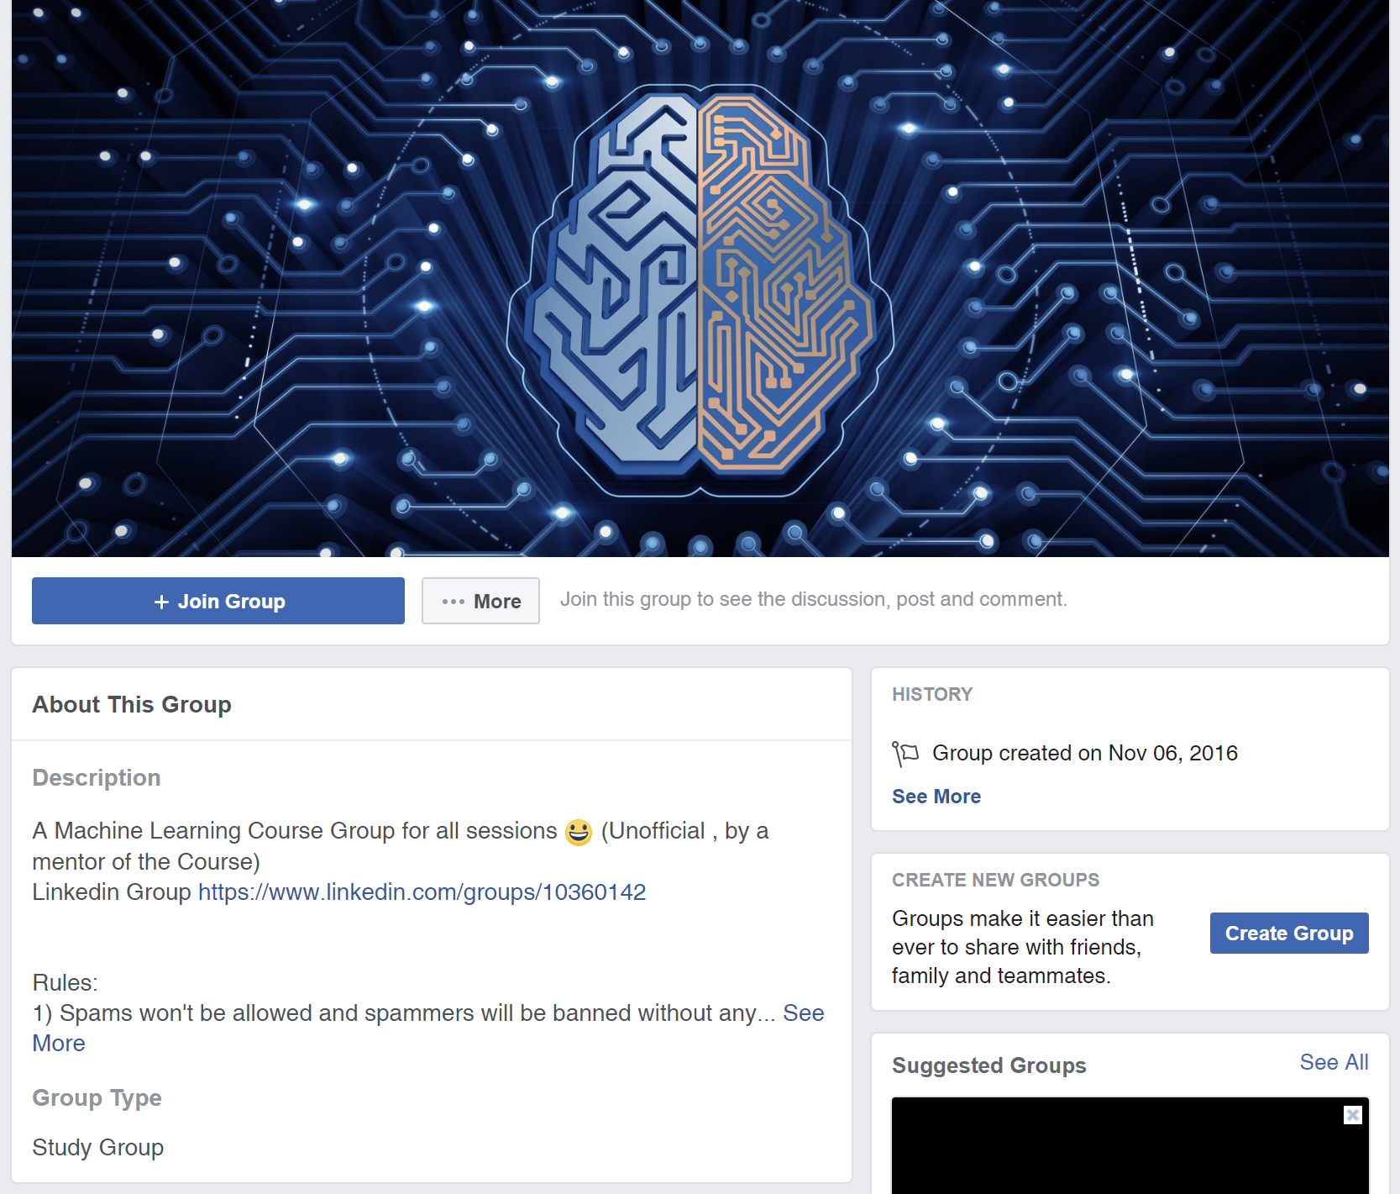This screenshot has height=1194, width=1400.
Task: Click the Join Group button
Action: coord(218,601)
